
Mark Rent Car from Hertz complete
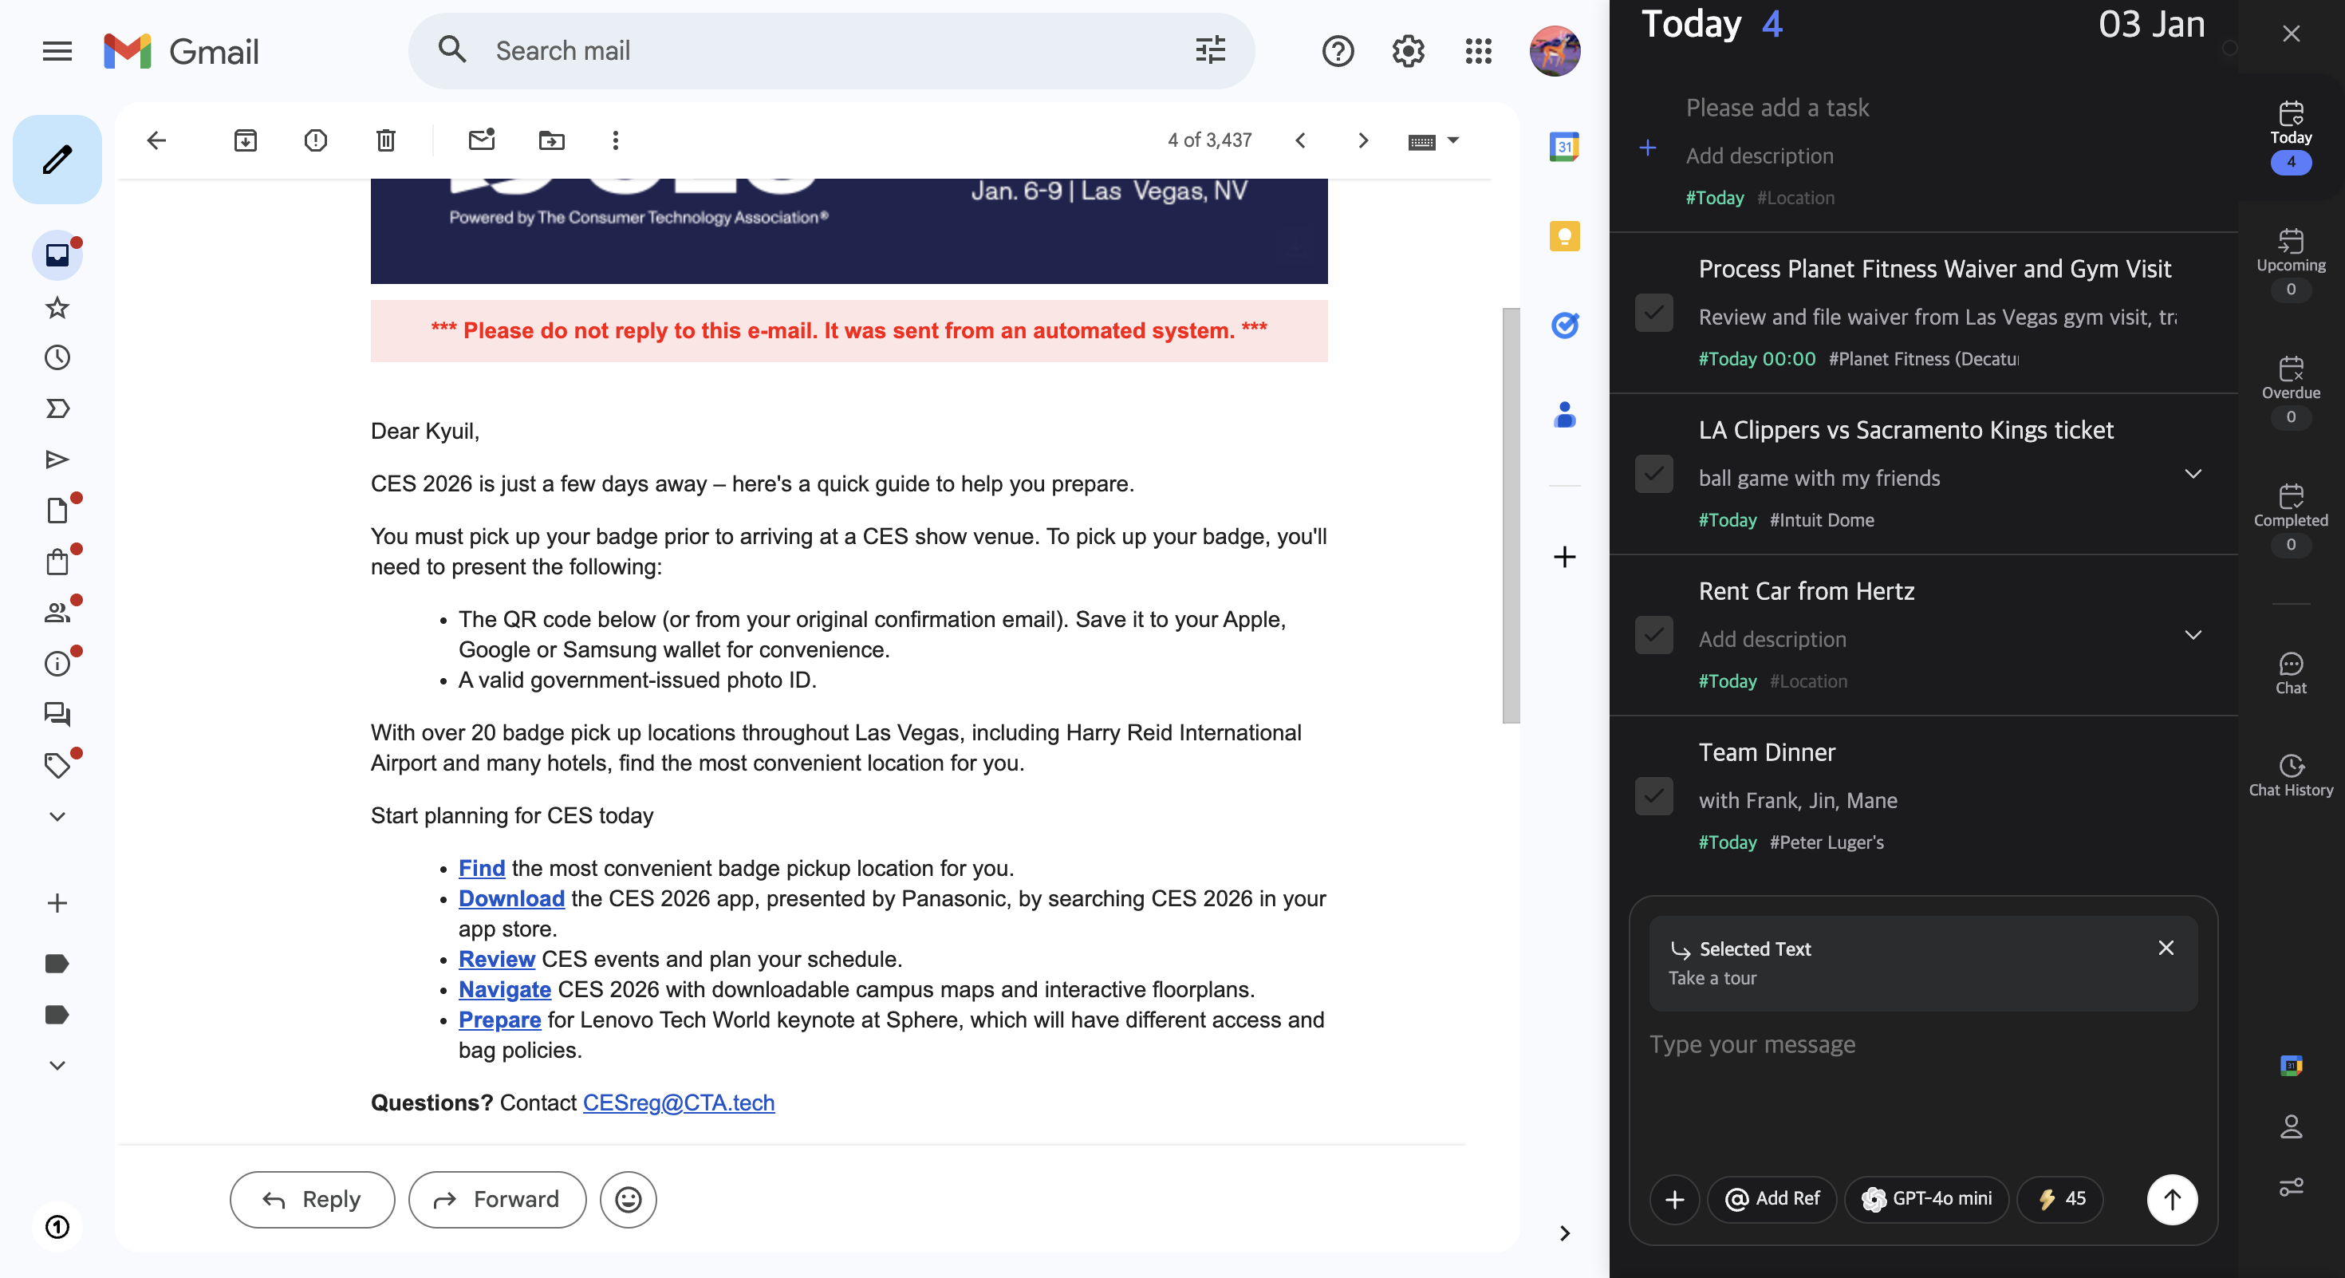[1653, 635]
